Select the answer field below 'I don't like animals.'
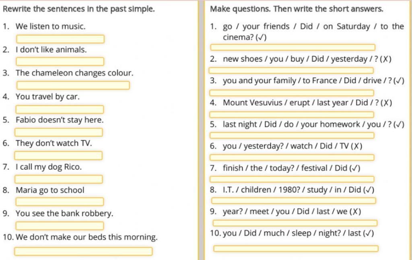Image resolution: width=412 pixels, height=260 pixels. coord(60,61)
